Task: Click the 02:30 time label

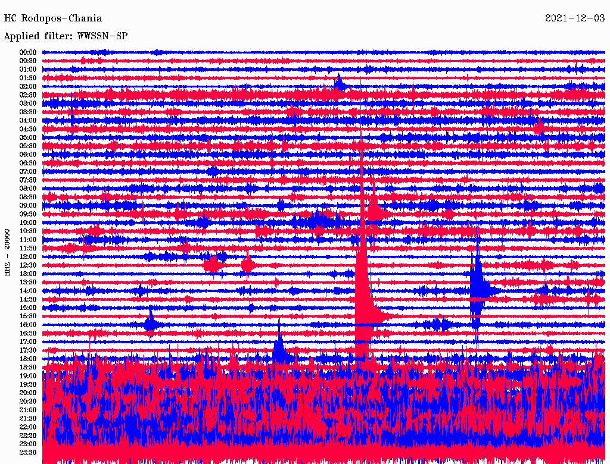Action: pos(28,95)
